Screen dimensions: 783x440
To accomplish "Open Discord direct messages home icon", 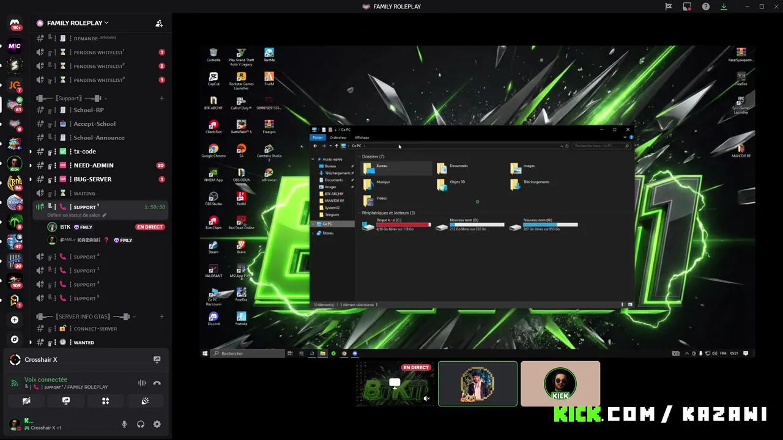I will (15, 23).
